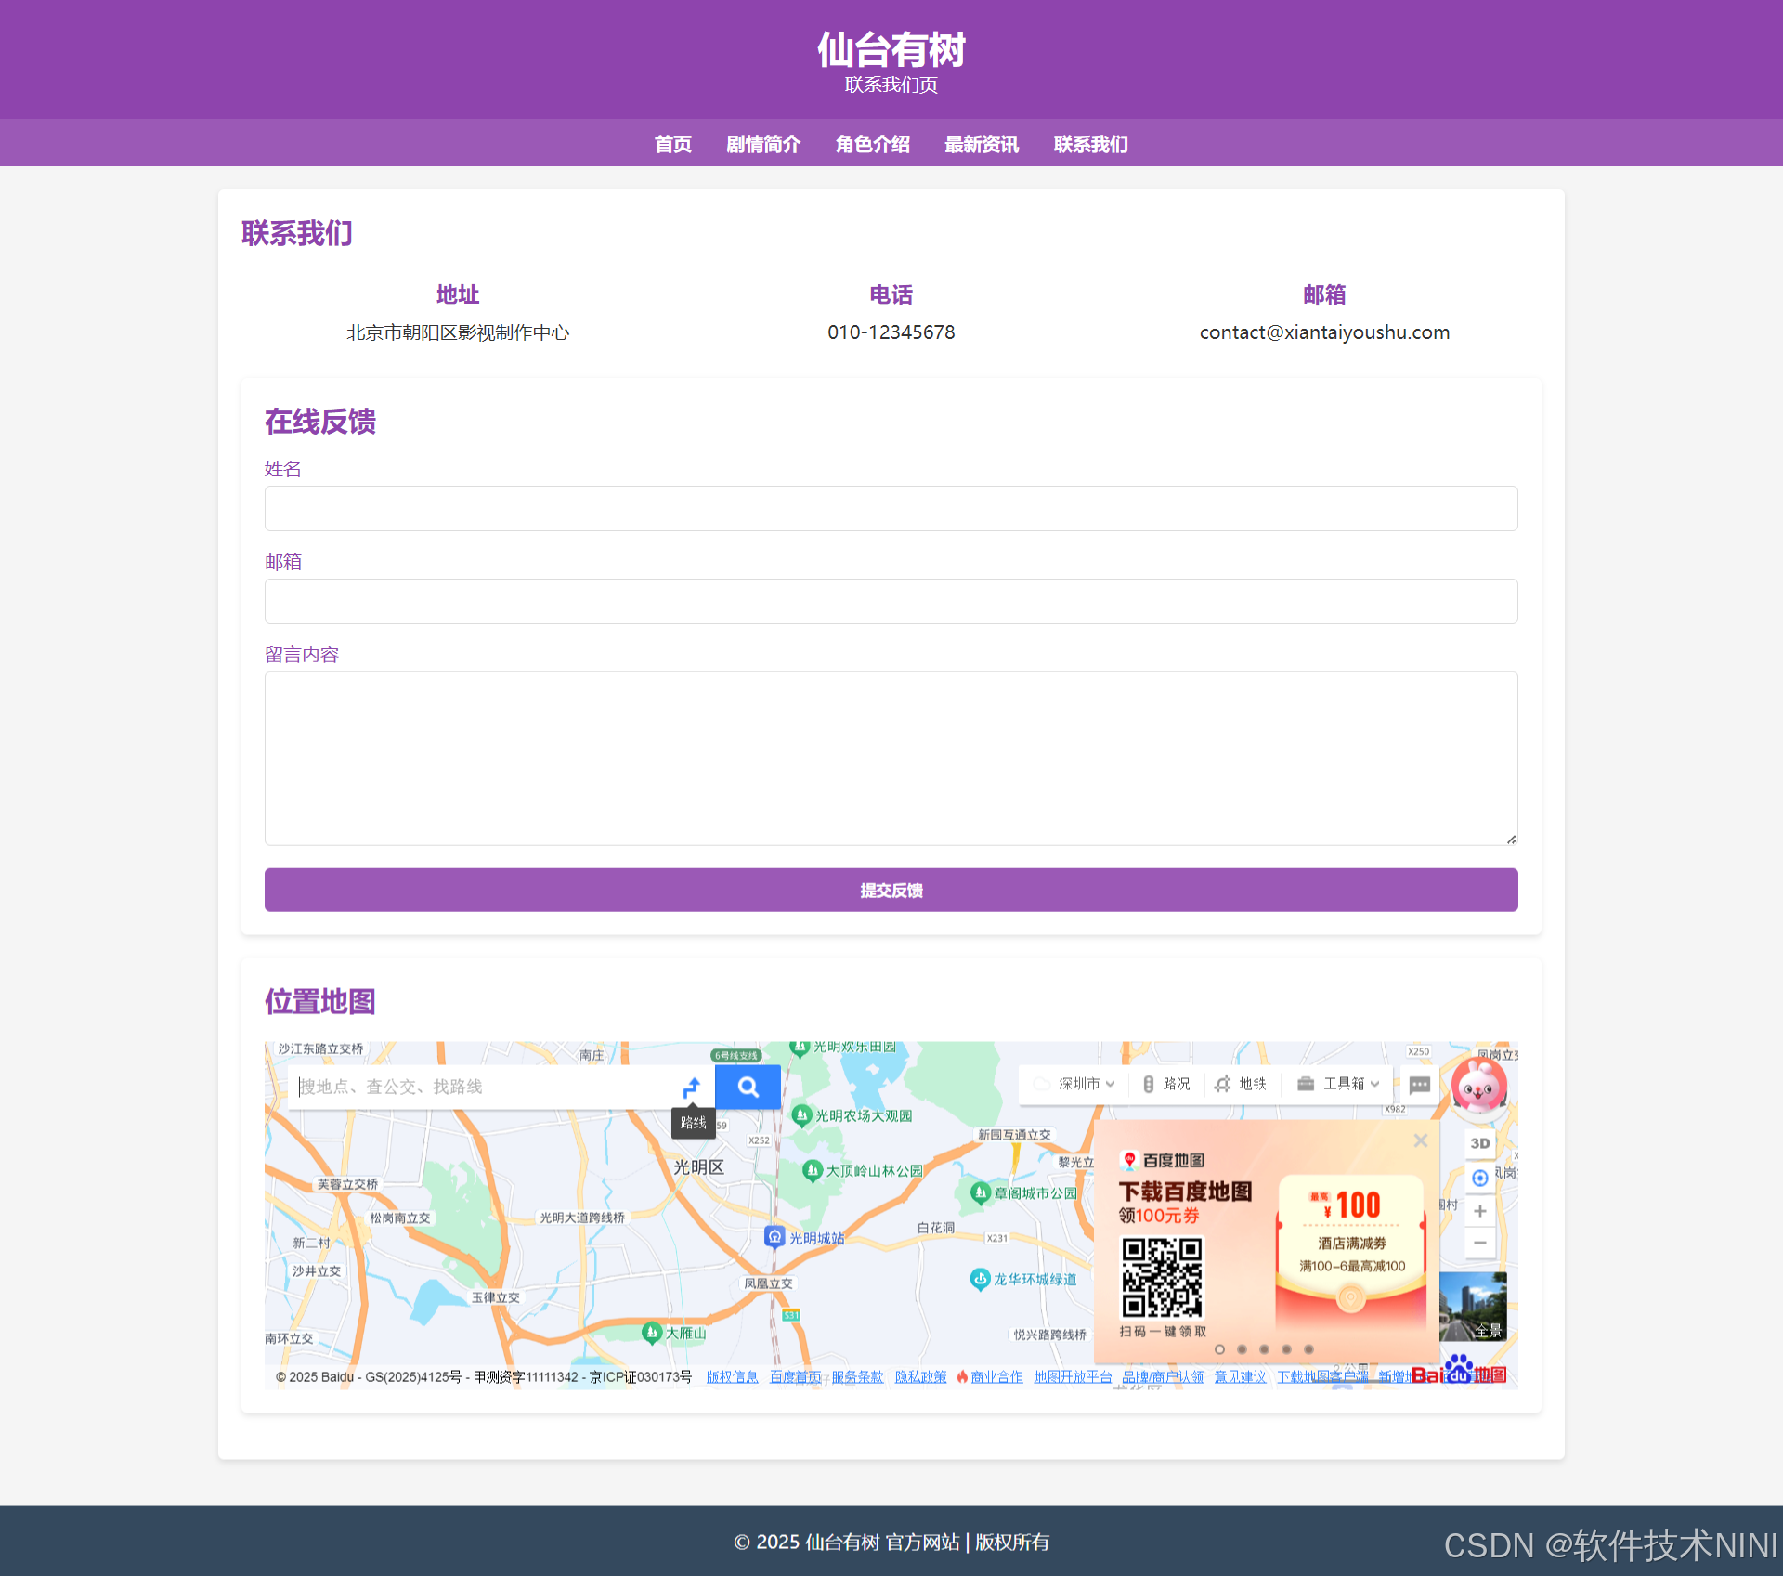Click the route directions arrow icon
The image size is (1783, 1576).
(x=692, y=1087)
